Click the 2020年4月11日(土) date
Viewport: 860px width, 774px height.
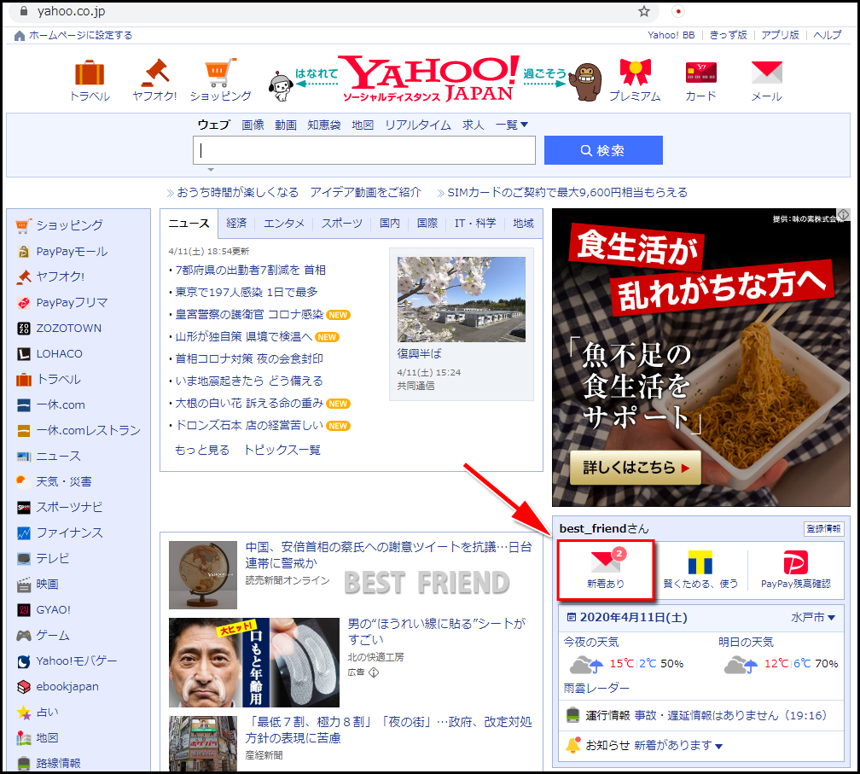[x=633, y=618]
